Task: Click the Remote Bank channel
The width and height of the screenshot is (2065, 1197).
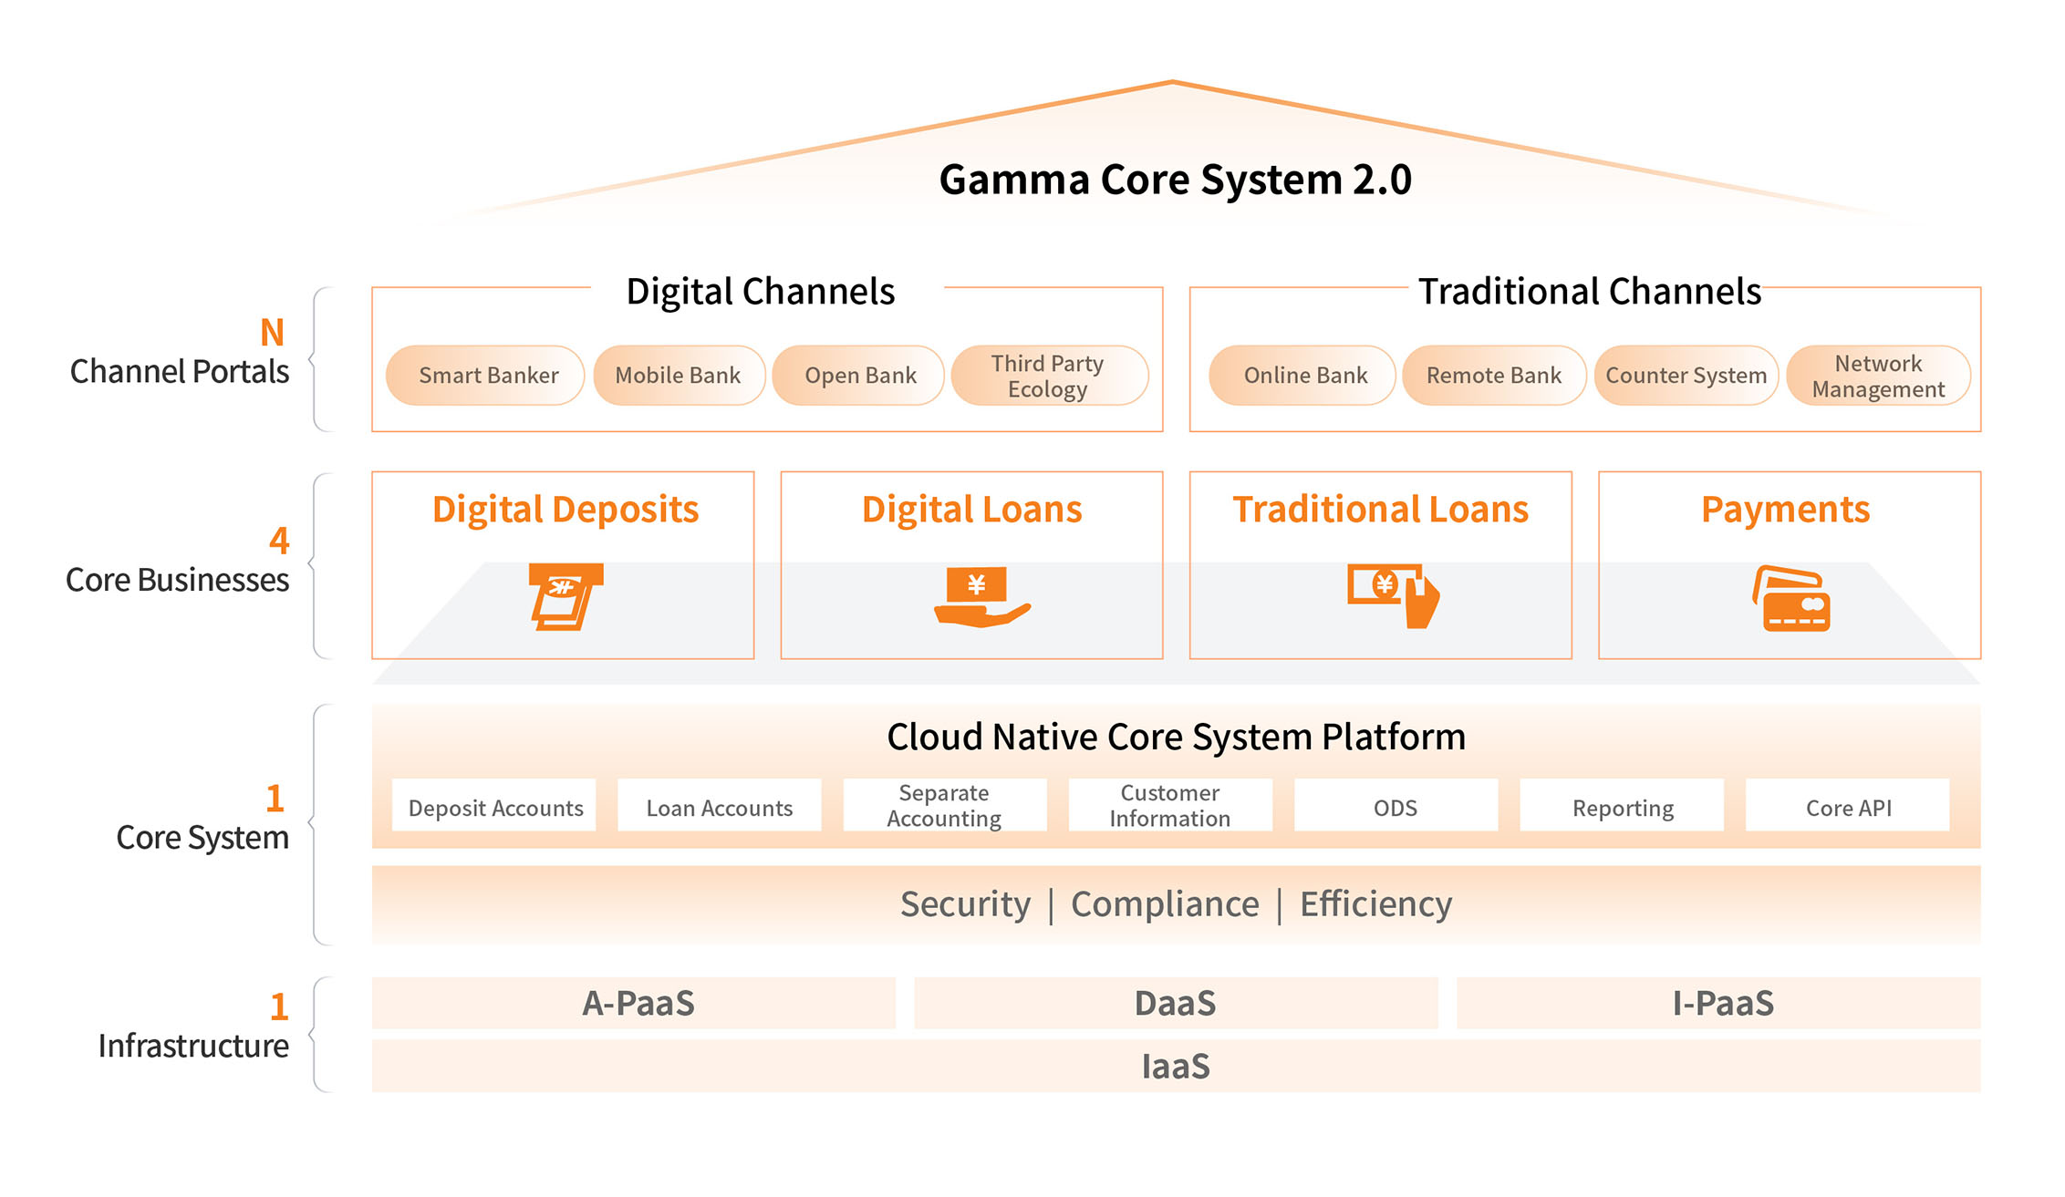Action: [x=1493, y=376]
